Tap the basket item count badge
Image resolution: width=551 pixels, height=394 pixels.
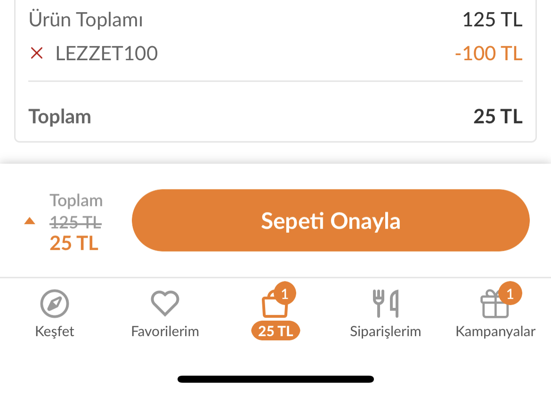[x=284, y=294]
